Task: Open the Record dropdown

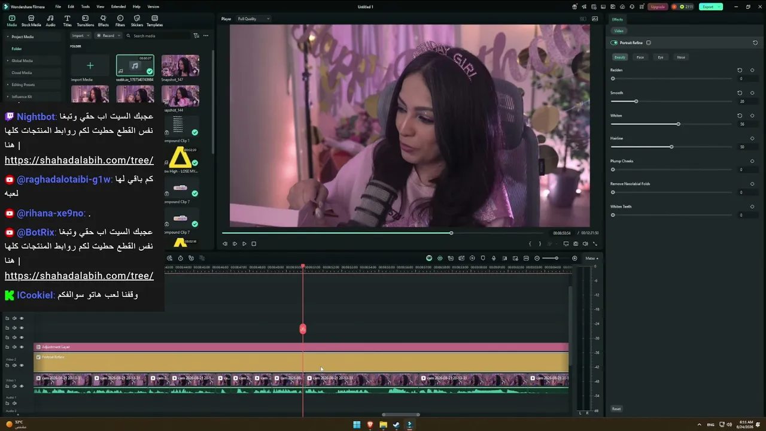Action: [x=108, y=36]
